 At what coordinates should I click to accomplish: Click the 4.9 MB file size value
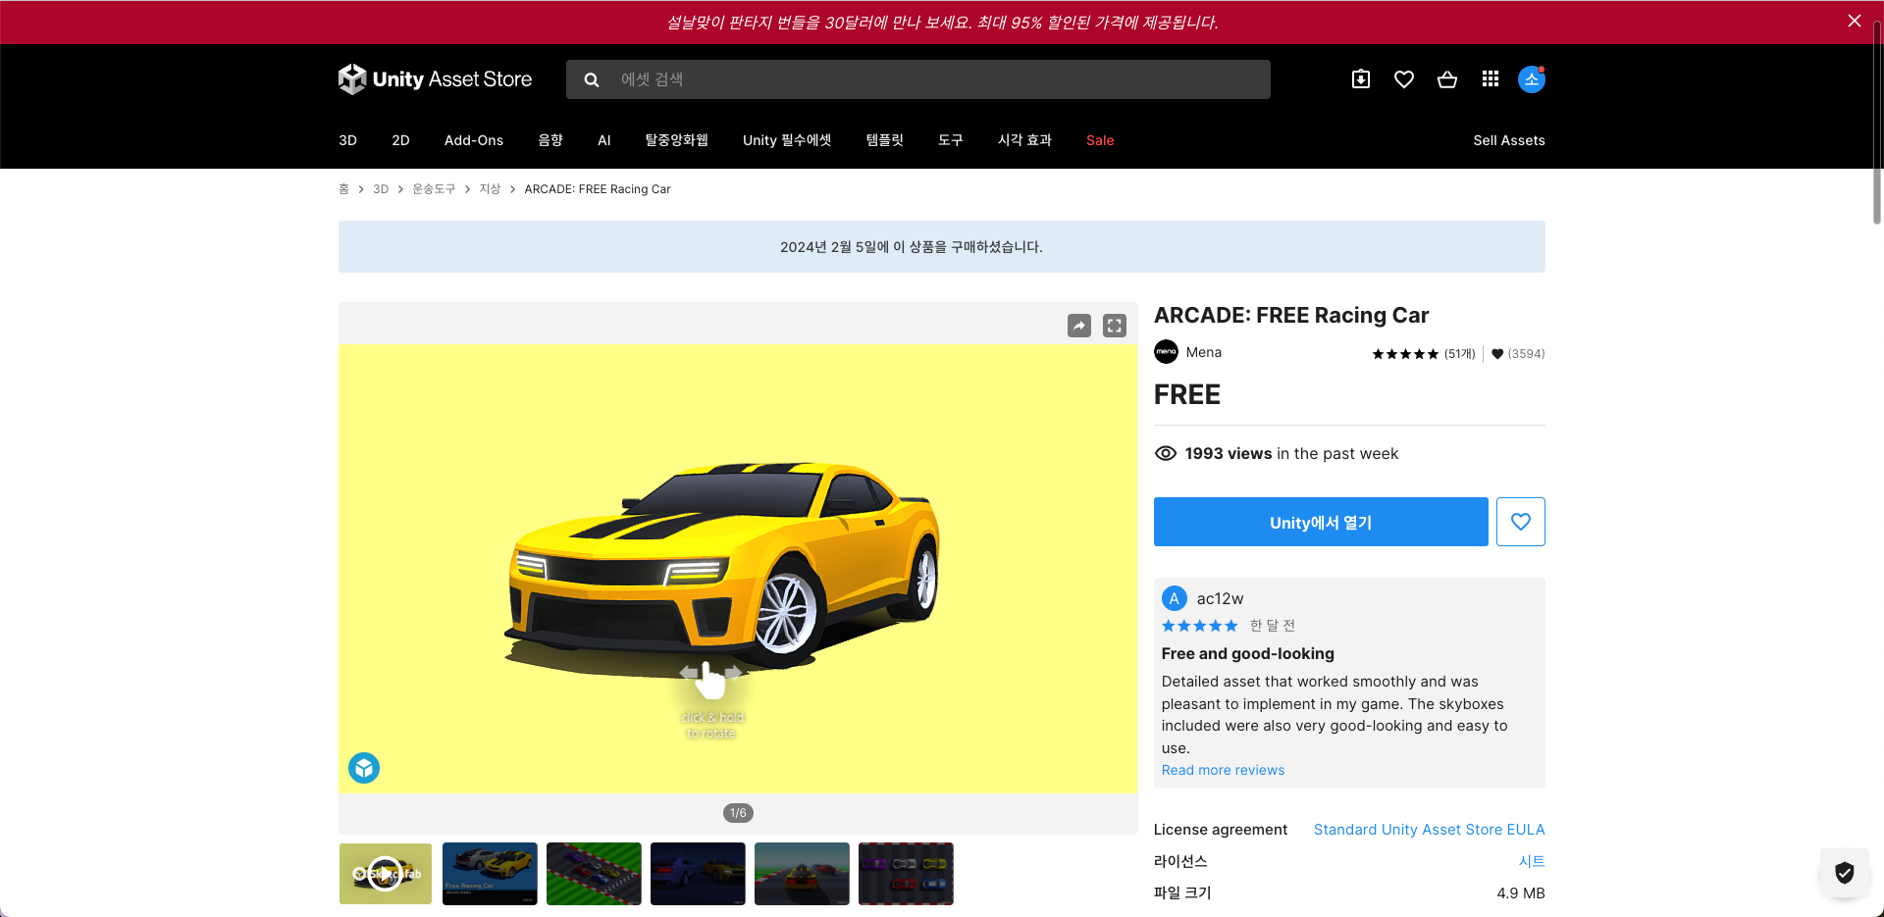(x=1521, y=892)
